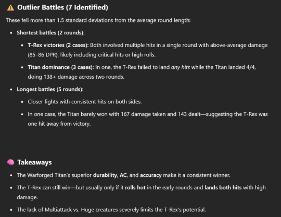The image size is (281, 217).
Task: Click the warning triangle emoji icon
Action: (x=10, y=8)
